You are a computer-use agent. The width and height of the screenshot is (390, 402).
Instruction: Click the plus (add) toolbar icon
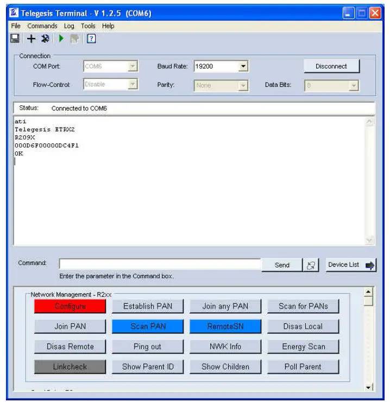point(31,39)
